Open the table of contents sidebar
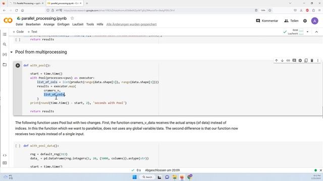The image size is (323, 181). pos(5,34)
